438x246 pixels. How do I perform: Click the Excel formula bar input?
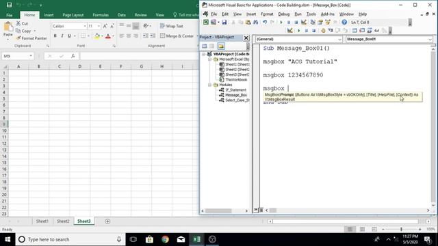[139, 56]
